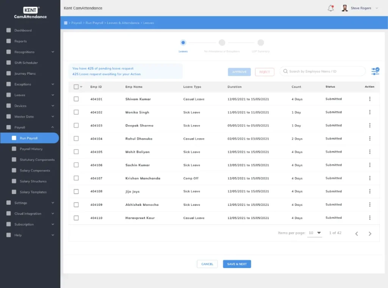Viewport: 388px width, 288px height.
Task: Click the breadcrumb home icon
Action: [x=66, y=23]
